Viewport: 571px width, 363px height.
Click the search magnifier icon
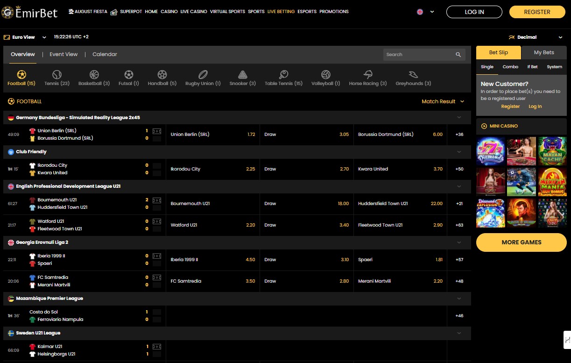click(x=458, y=55)
